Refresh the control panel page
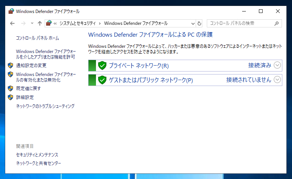The width and height of the screenshot is (292, 179). 199,24
